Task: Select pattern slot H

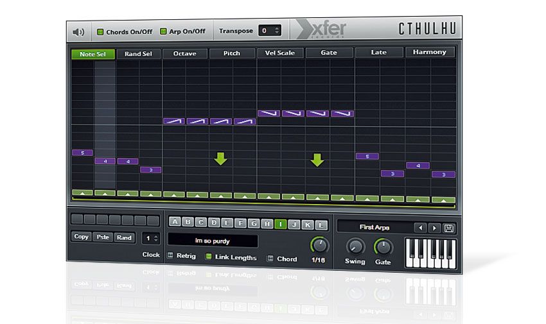Action: pyautogui.click(x=267, y=224)
